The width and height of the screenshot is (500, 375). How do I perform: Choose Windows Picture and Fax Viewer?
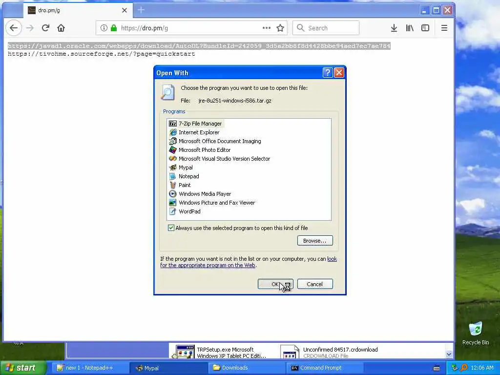pyautogui.click(x=212, y=203)
